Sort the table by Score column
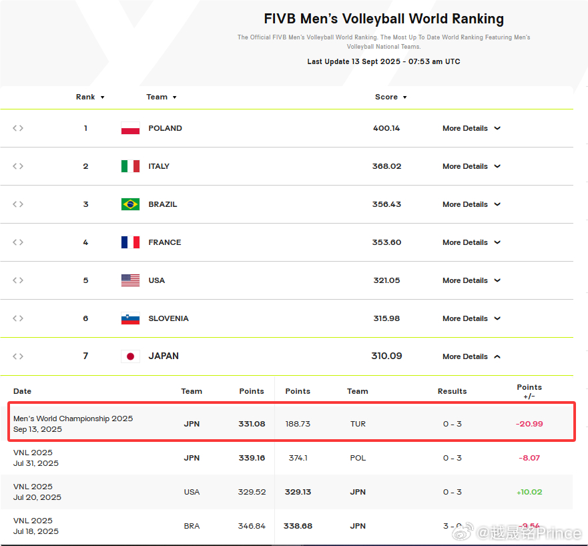 coord(390,97)
